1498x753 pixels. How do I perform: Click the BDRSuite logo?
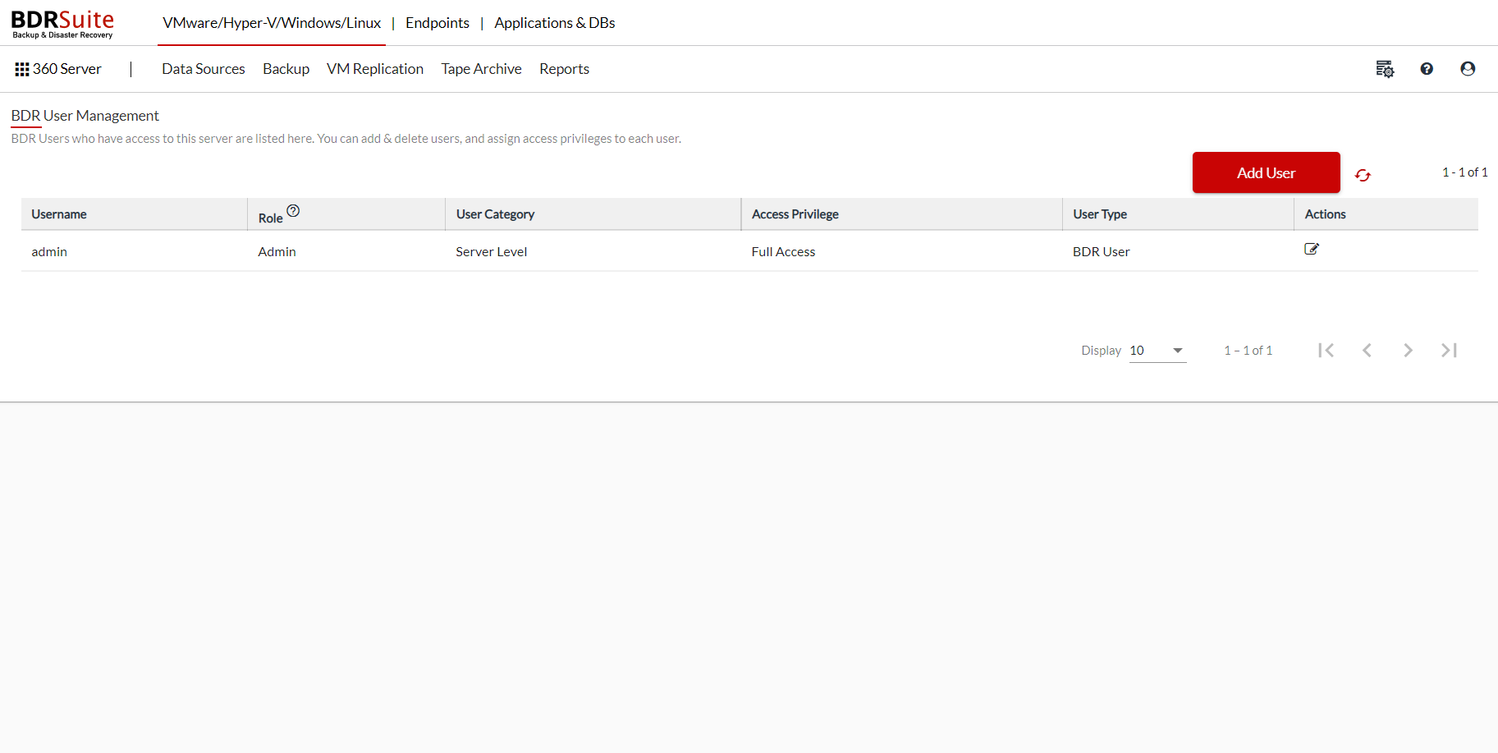coord(62,23)
